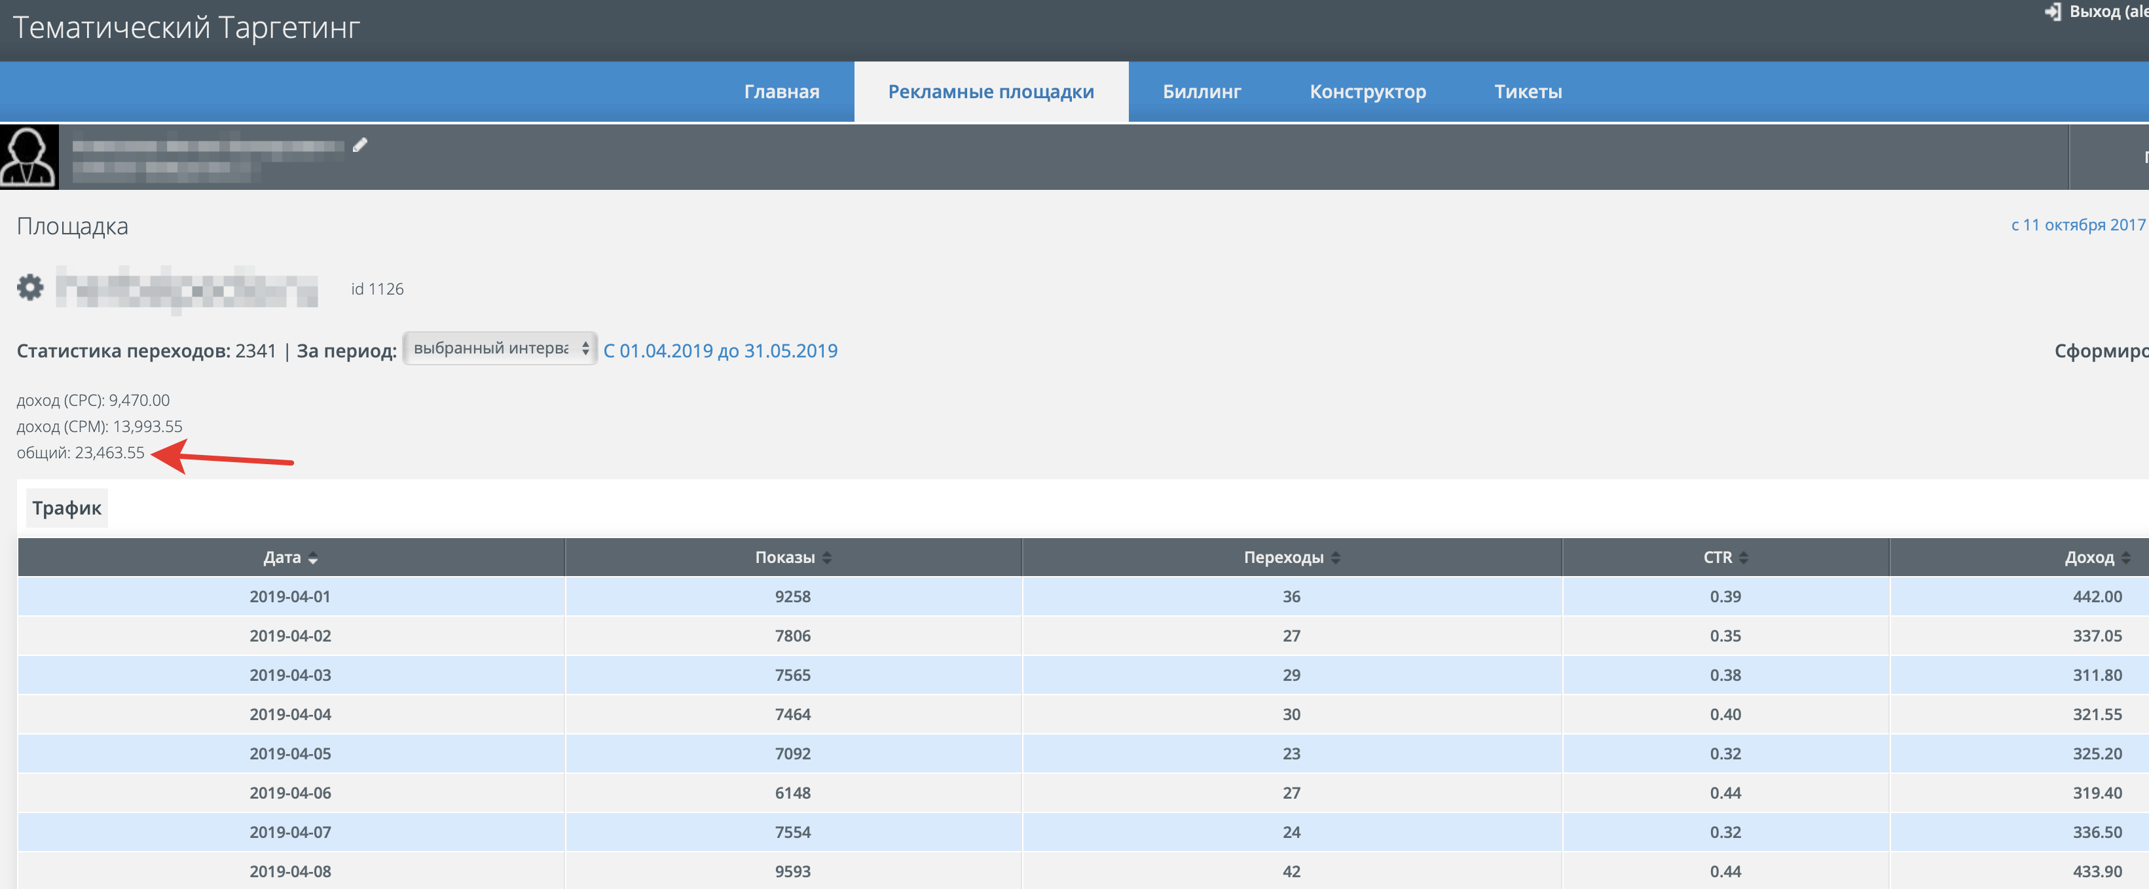
Task: Click the pencil edit icon beside username
Action: click(359, 145)
